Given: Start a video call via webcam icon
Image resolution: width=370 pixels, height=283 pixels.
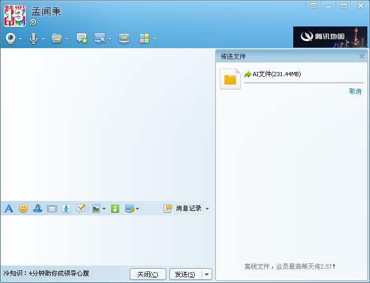Looking at the screenshot, I should pyautogui.click(x=11, y=39).
